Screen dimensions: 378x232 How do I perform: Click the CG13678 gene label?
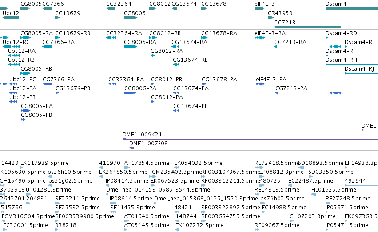click(214, 4)
